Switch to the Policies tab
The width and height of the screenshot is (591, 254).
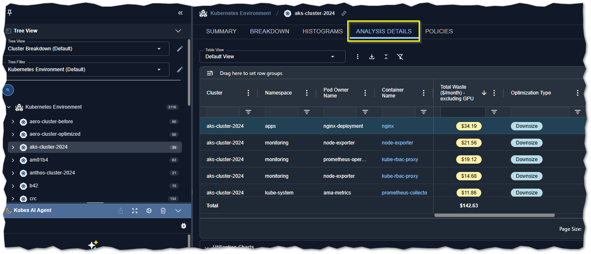pyautogui.click(x=439, y=31)
